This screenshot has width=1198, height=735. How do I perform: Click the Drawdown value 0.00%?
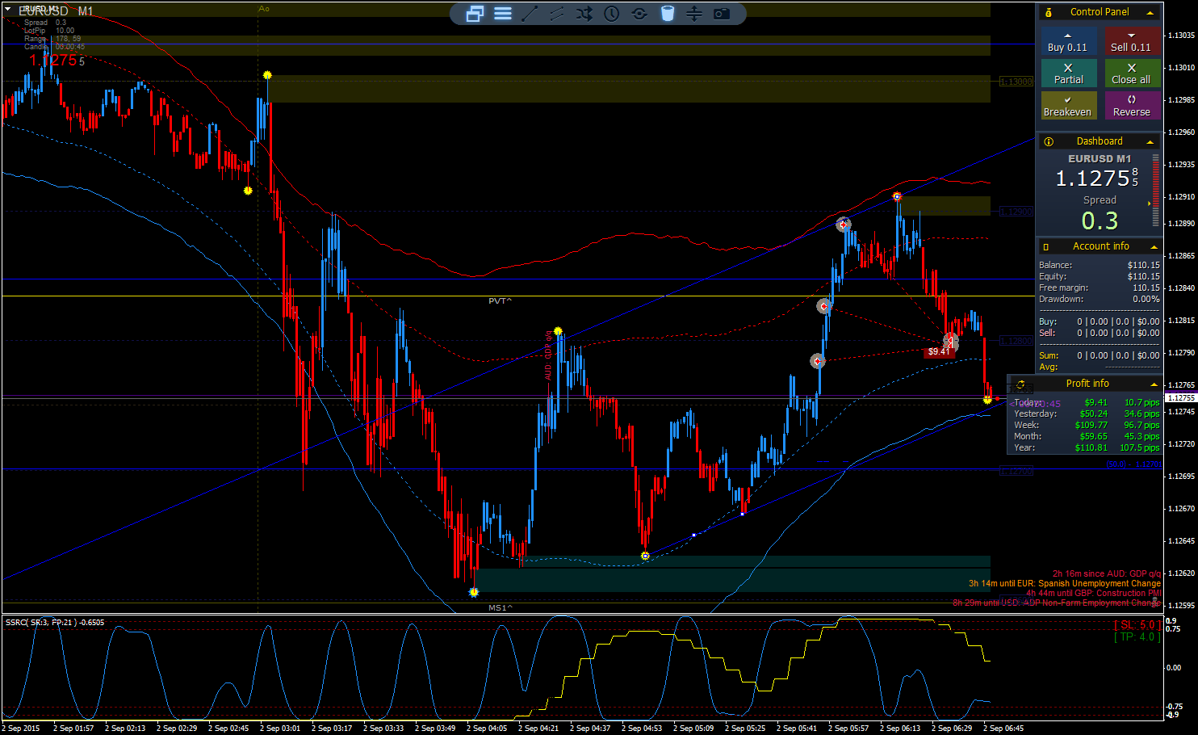[x=1146, y=299]
